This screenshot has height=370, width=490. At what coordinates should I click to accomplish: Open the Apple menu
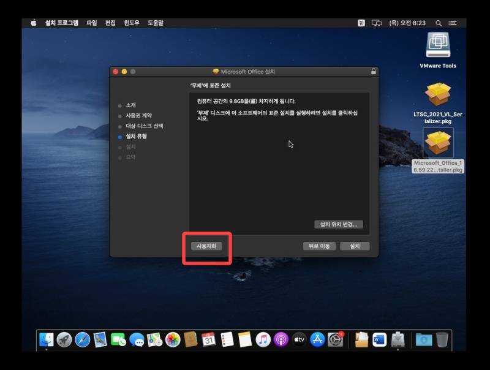tap(34, 23)
